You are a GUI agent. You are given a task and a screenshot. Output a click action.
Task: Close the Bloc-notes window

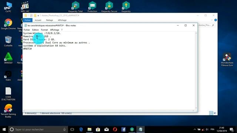point(193,25)
